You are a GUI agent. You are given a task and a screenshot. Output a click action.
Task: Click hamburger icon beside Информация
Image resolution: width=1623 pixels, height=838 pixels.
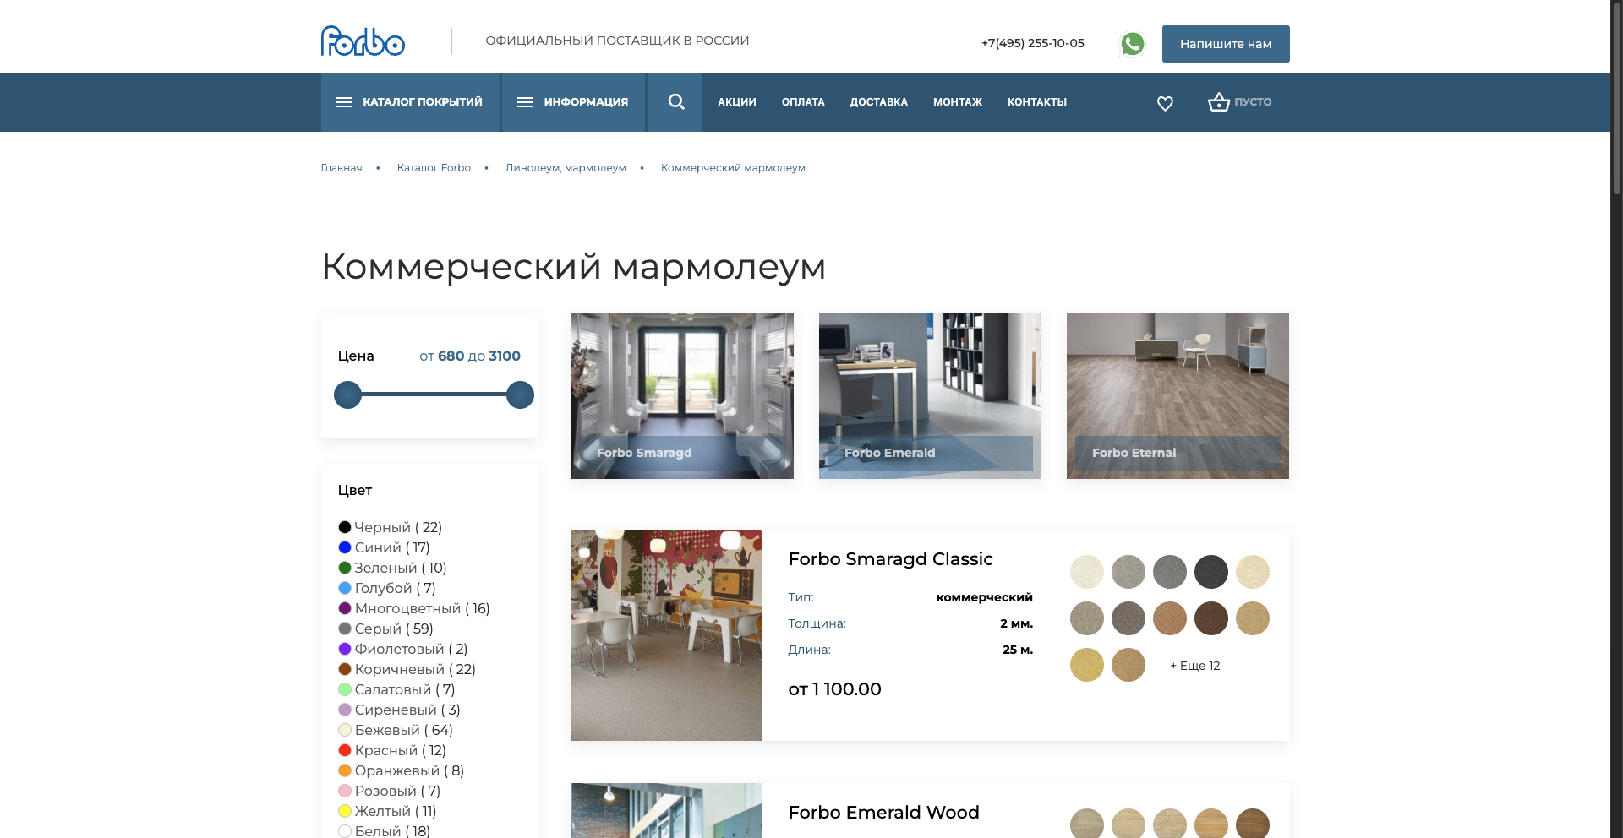(525, 102)
